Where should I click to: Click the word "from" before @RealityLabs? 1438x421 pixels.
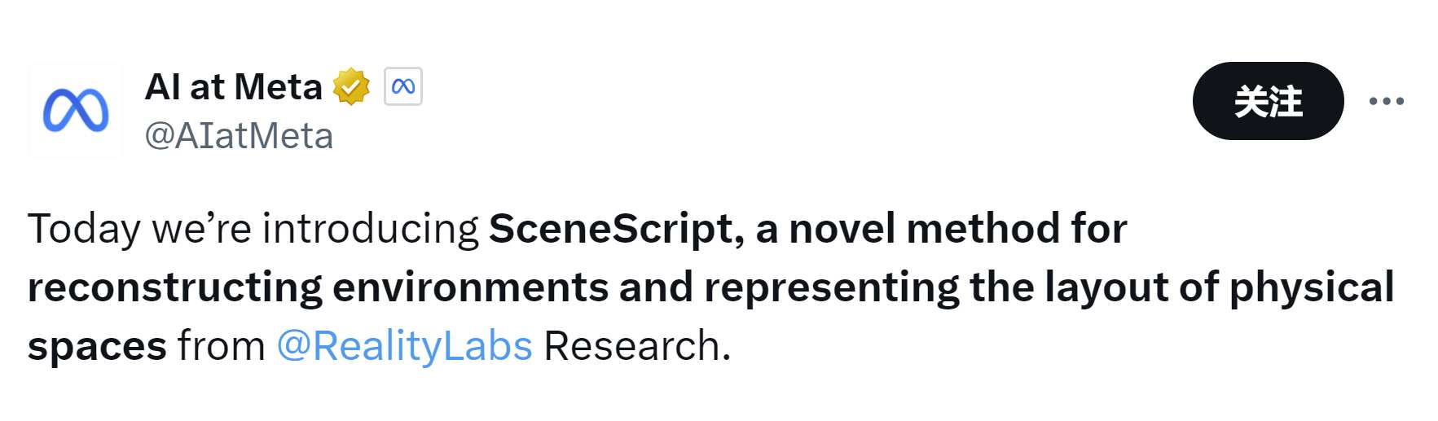tap(222, 345)
